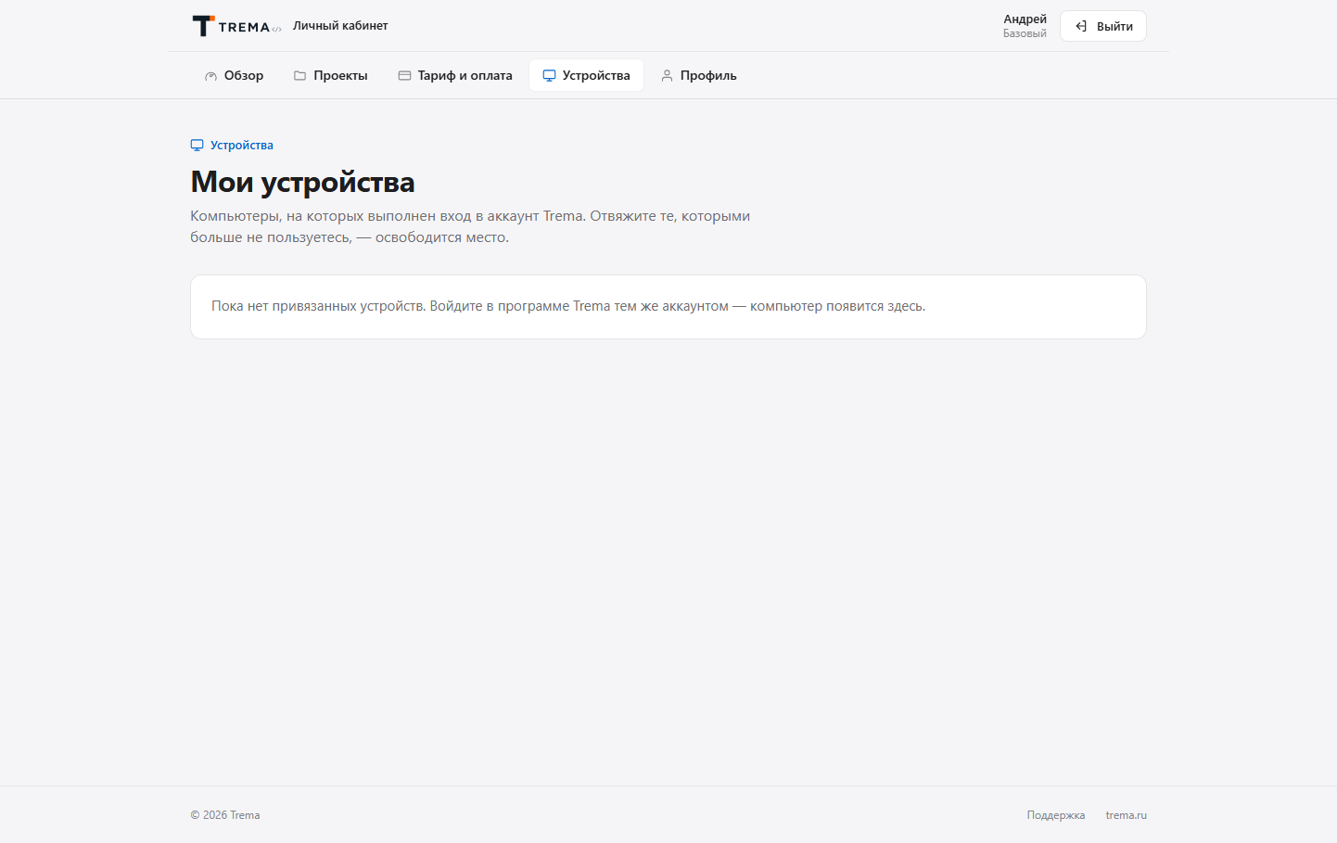
Task: Click the user name Андрей
Action: 1025,19
